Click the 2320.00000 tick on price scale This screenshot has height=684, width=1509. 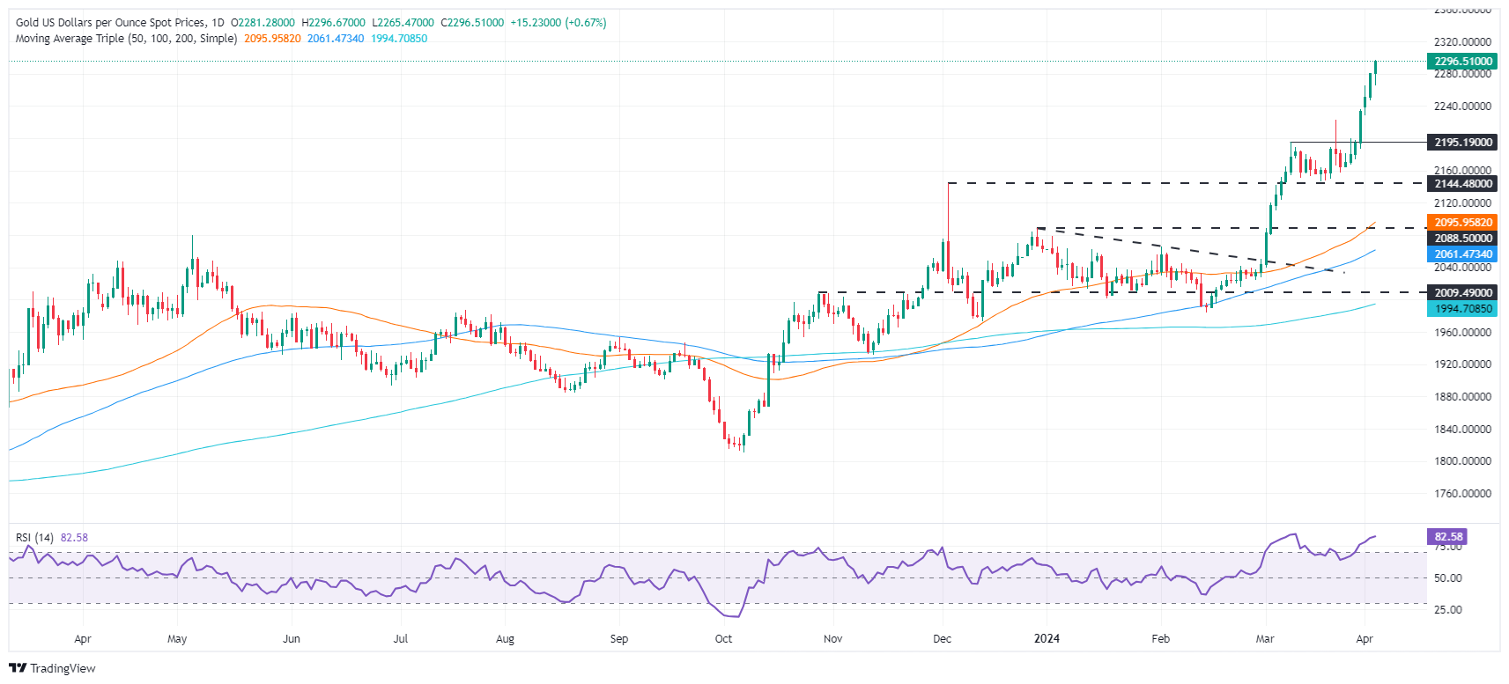[x=1462, y=42]
